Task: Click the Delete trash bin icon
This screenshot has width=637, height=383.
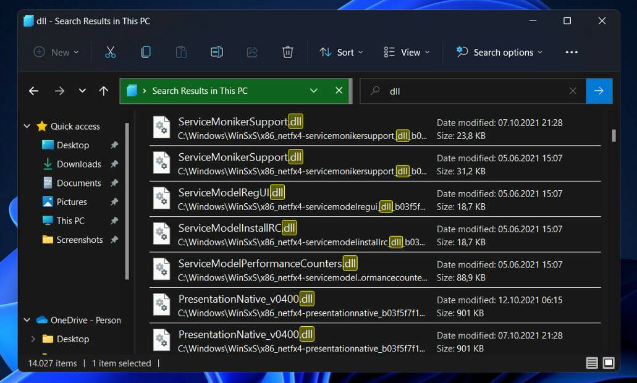Action: (288, 52)
